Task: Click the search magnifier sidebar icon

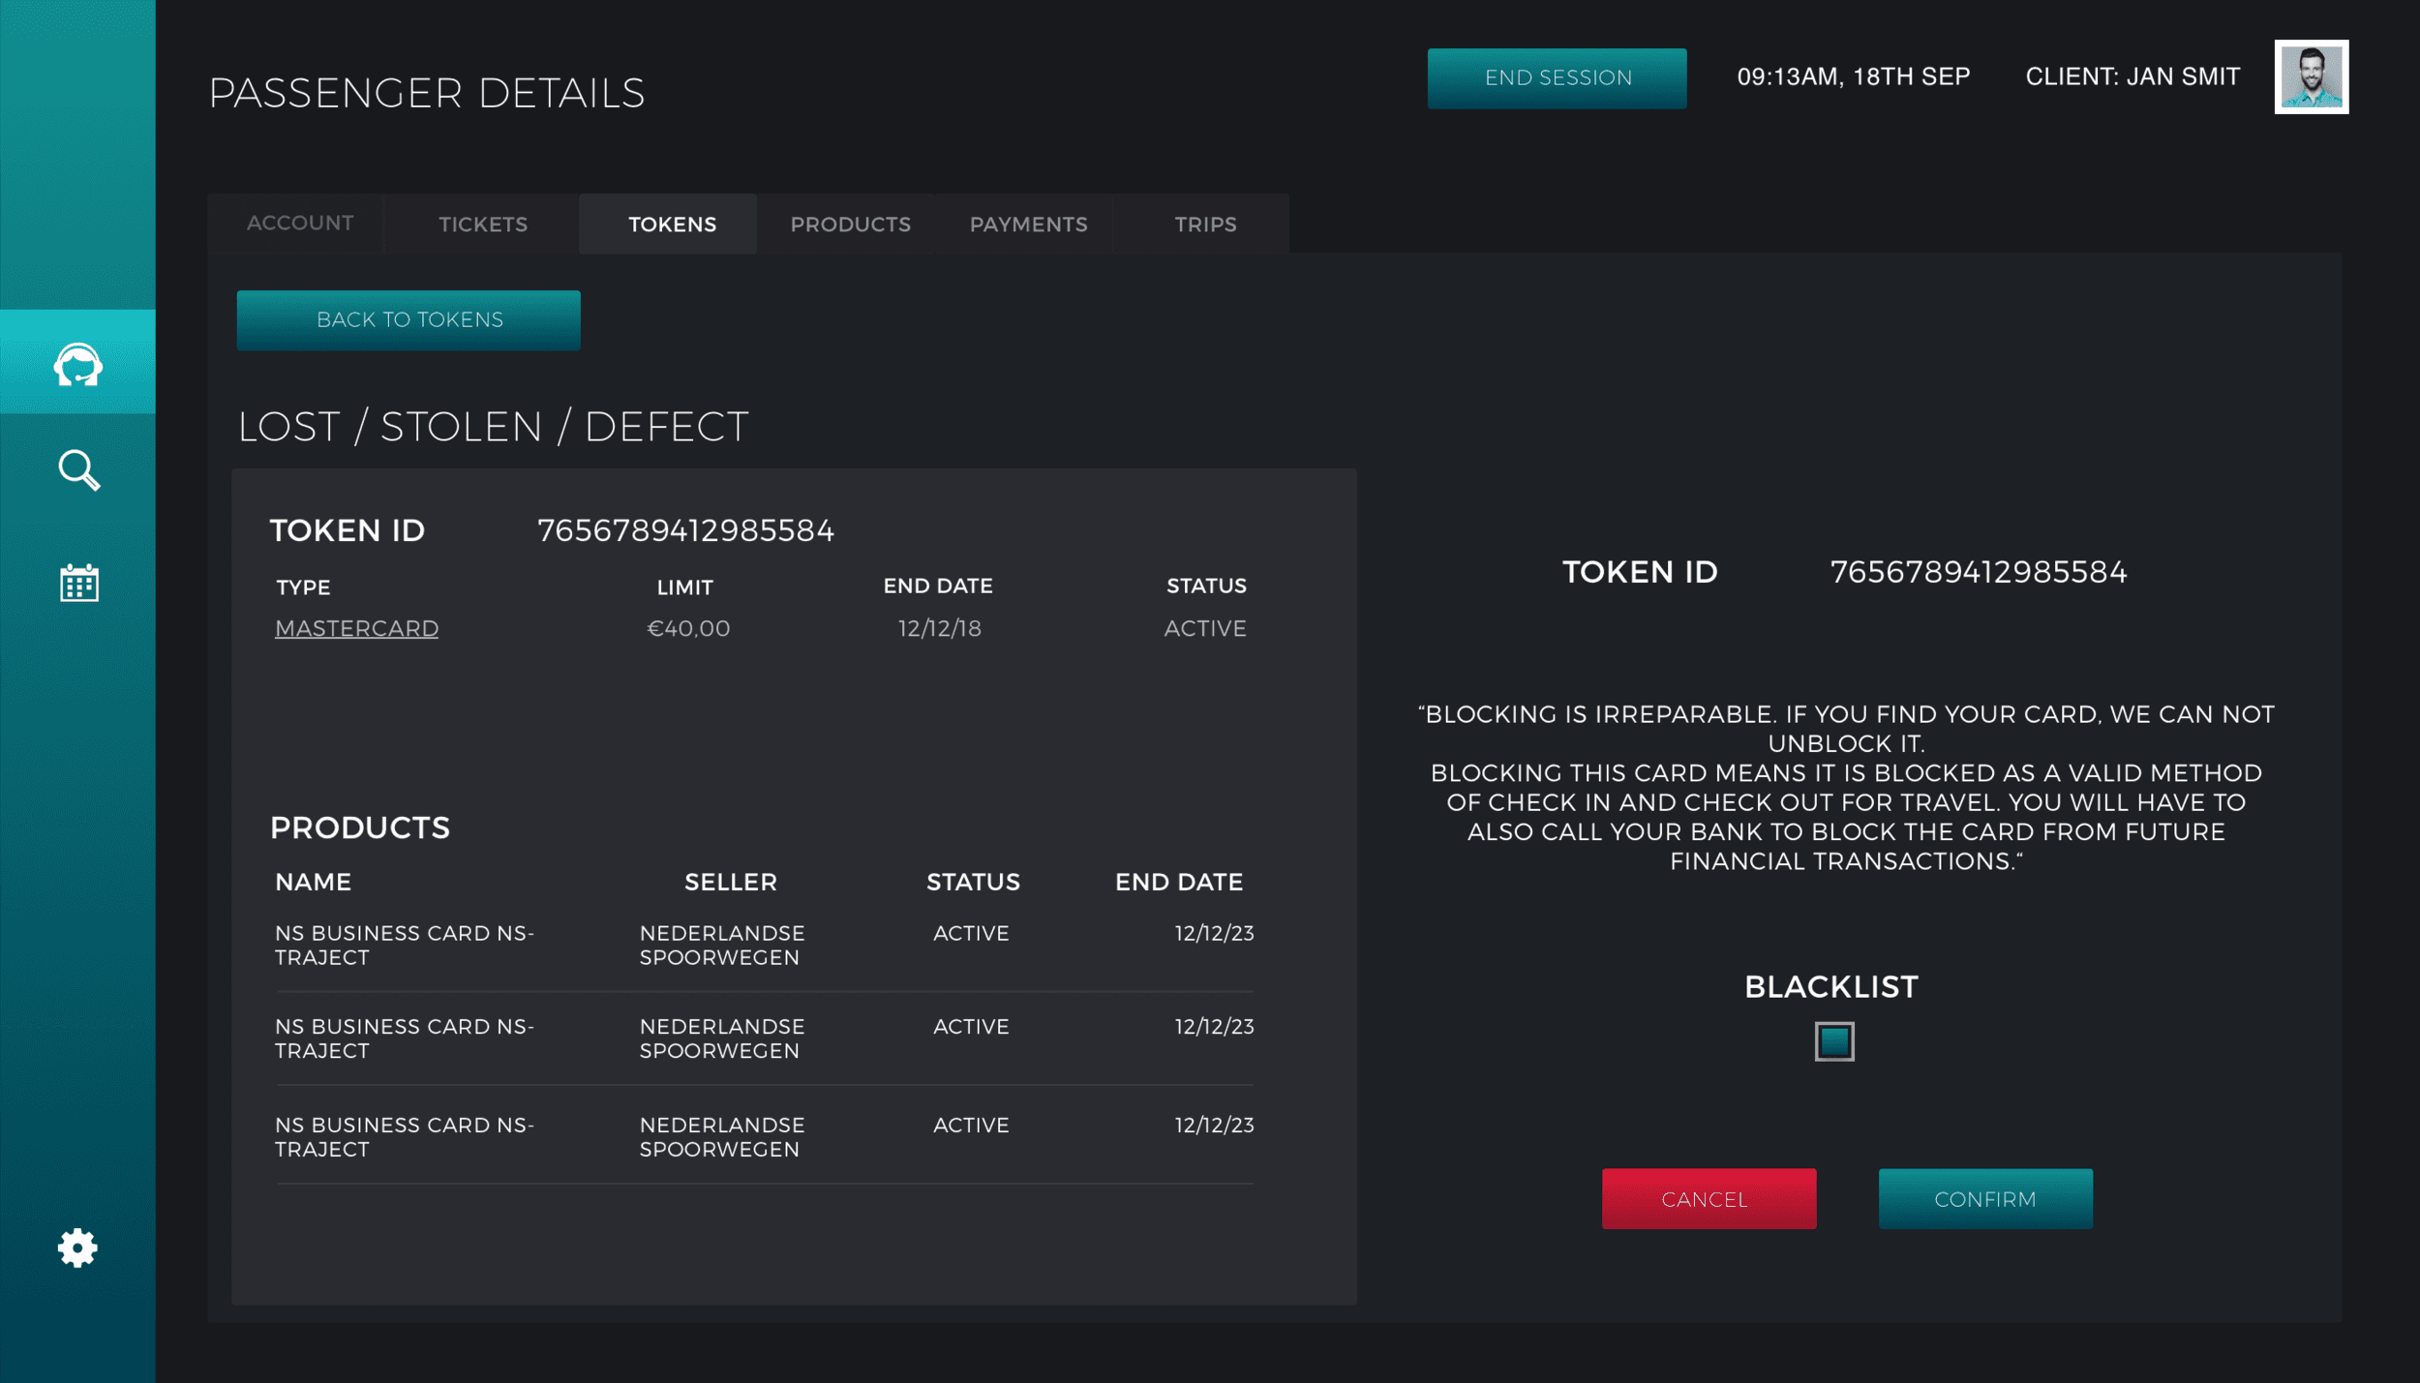Action: 78,471
